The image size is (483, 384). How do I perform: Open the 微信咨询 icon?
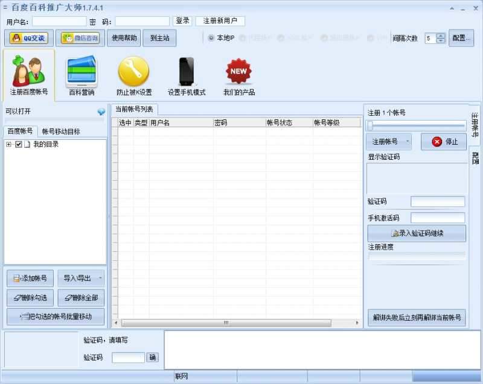click(76, 37)
